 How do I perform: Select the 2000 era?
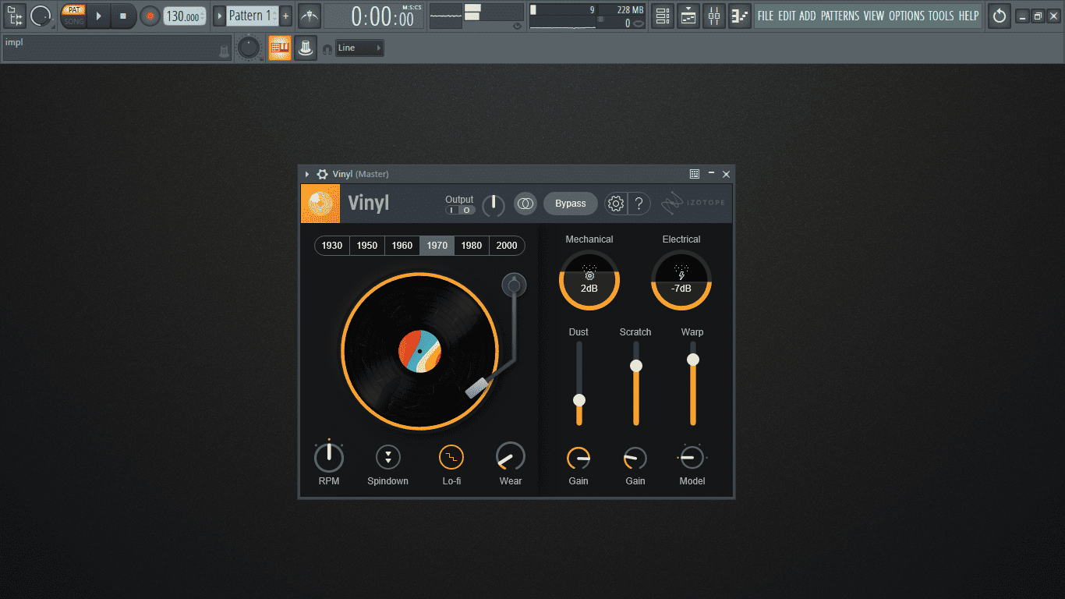tap(507, 246)
